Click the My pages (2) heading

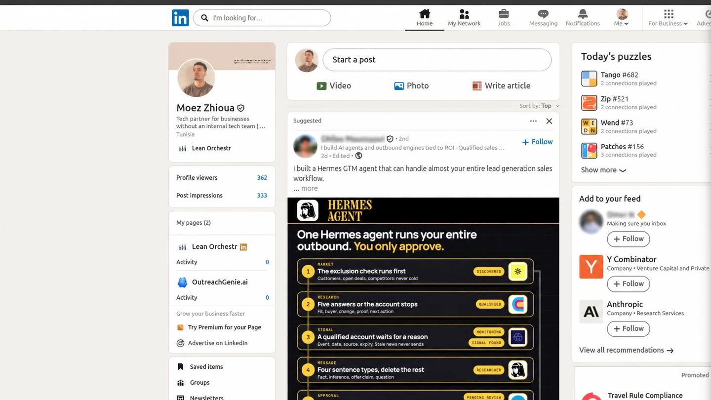194,223
